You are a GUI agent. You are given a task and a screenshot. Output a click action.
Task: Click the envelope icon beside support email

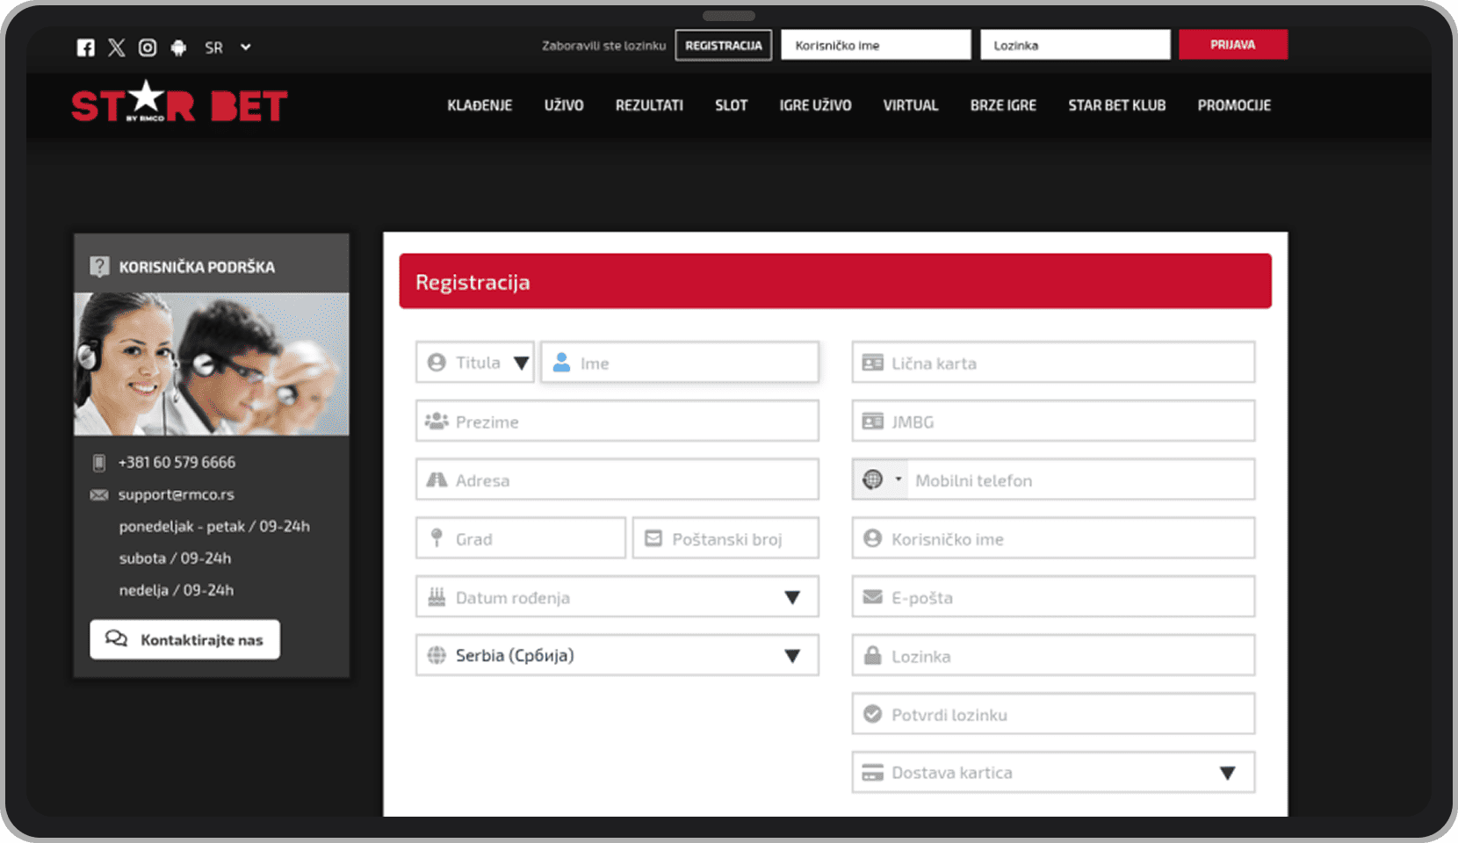pyautogui.click(x=99, y=494)
